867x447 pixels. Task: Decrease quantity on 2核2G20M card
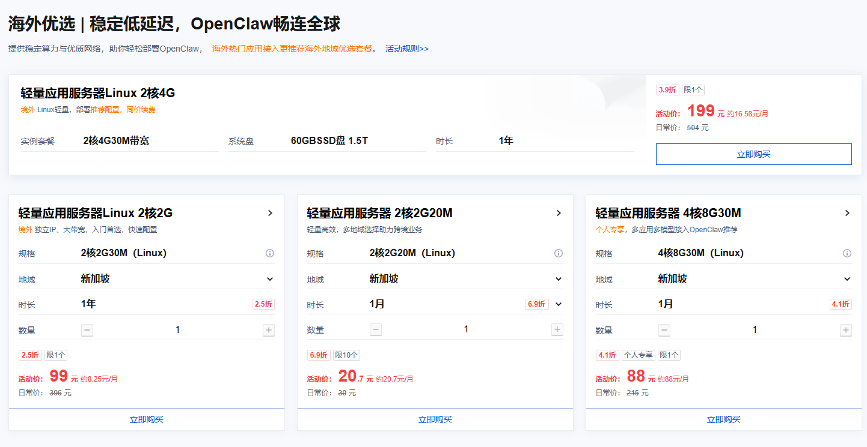pos(376,330)
